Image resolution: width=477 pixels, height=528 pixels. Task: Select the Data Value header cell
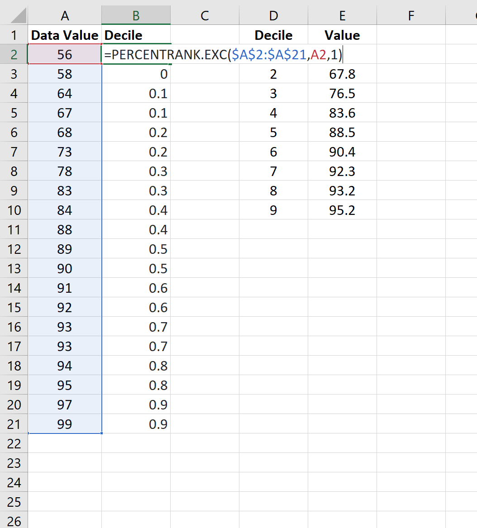[65, 35]
